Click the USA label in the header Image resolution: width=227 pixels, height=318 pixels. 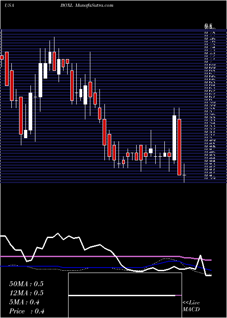[9, 5]
